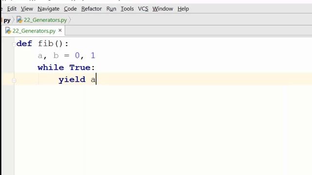
Task: Open the Run menu
Action: [x=111, y=9]
